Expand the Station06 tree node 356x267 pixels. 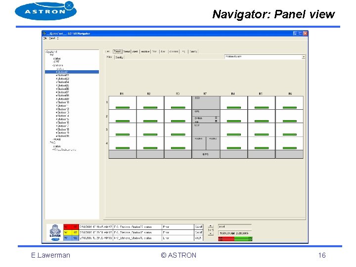56,89
